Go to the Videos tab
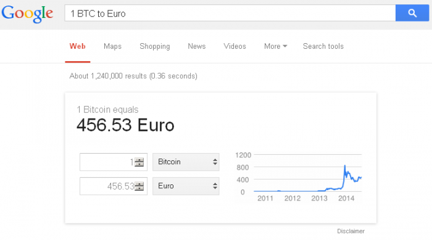The height and width of the screenshot is (240, 432). (x=235, y=46)
